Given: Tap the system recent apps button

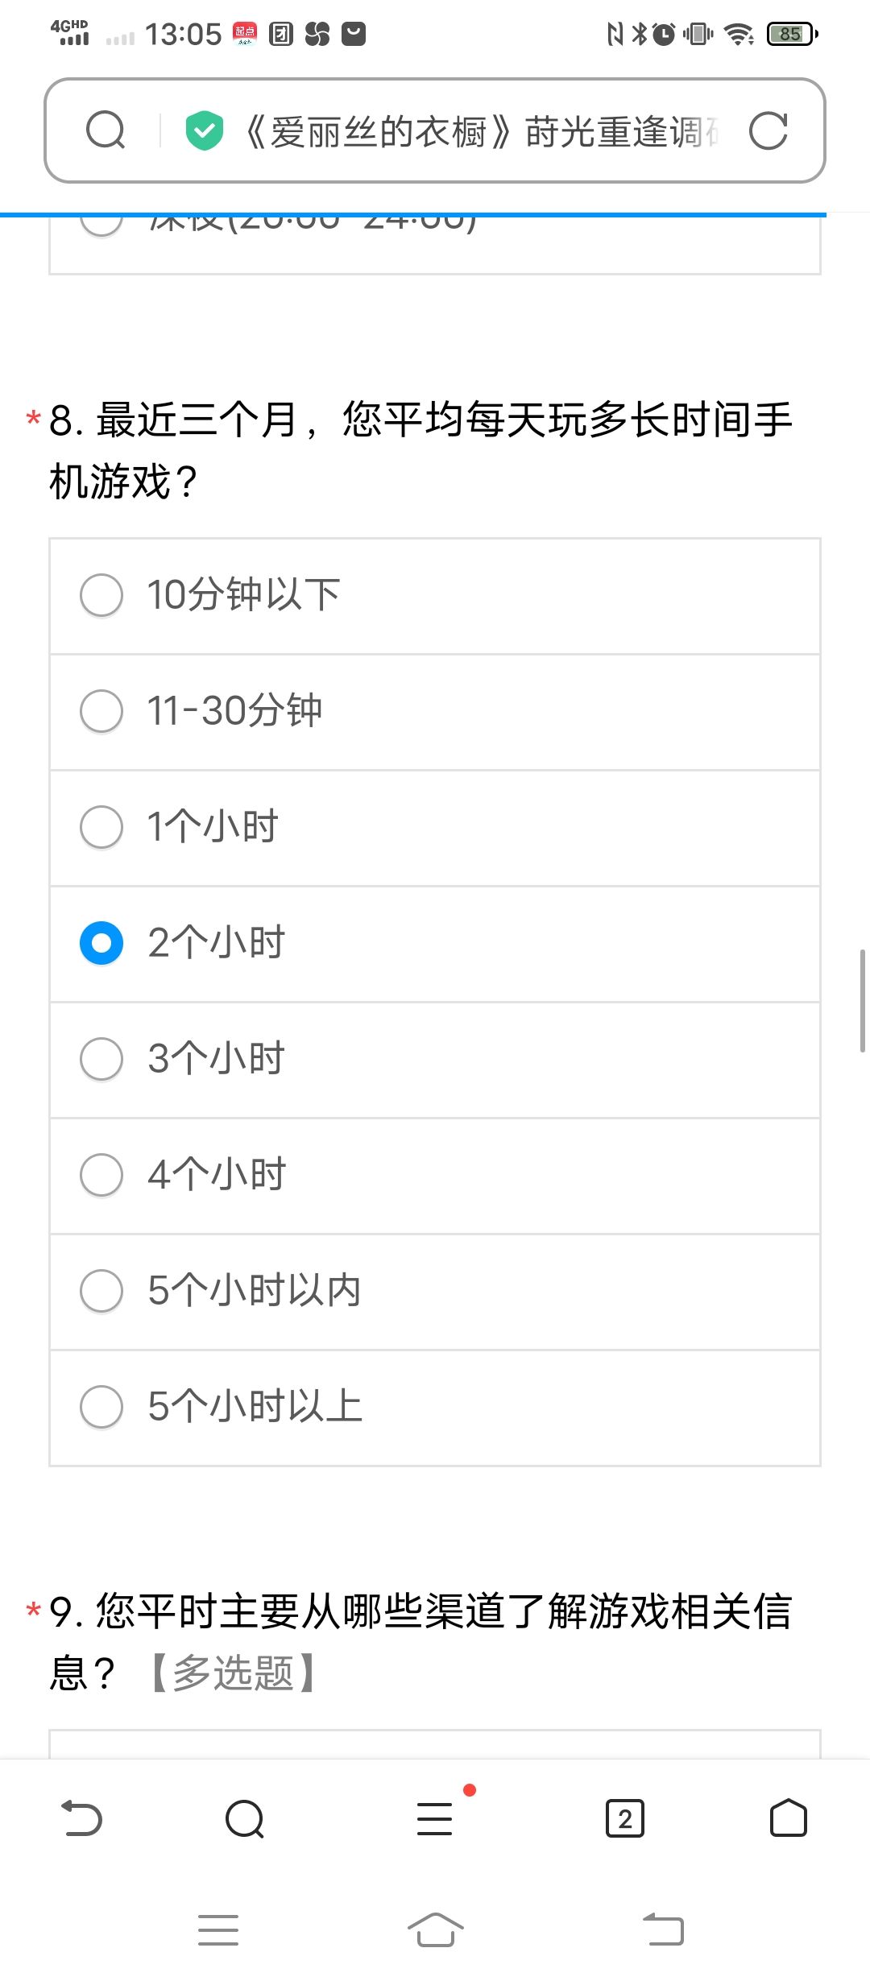Looking at the screenshot, I should 218,1929.
